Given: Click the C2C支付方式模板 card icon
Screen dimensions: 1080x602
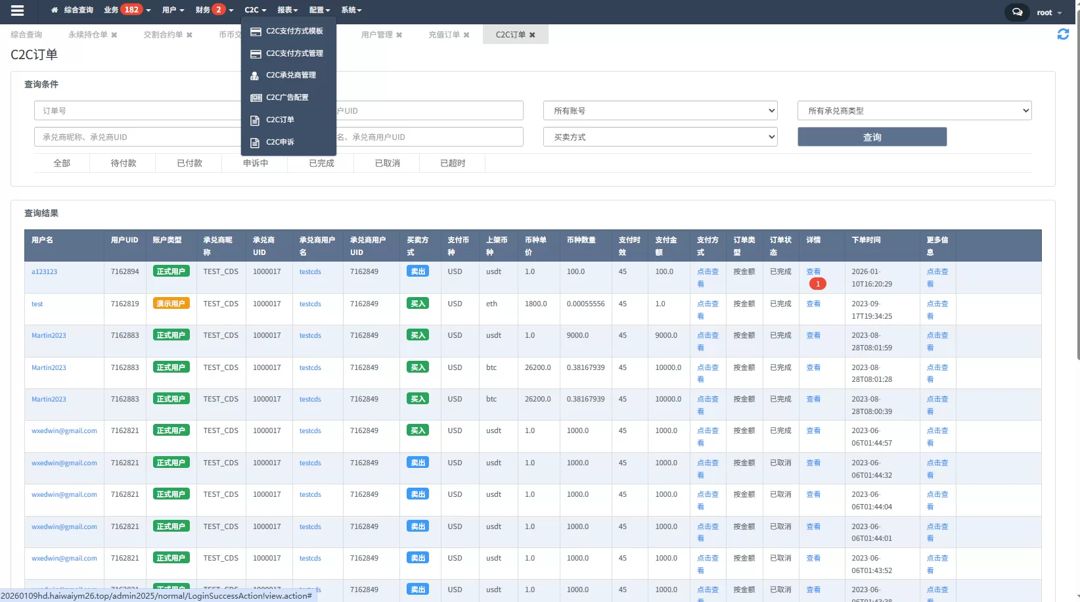Looking at the screenshot, I should [x=256, y=30].
